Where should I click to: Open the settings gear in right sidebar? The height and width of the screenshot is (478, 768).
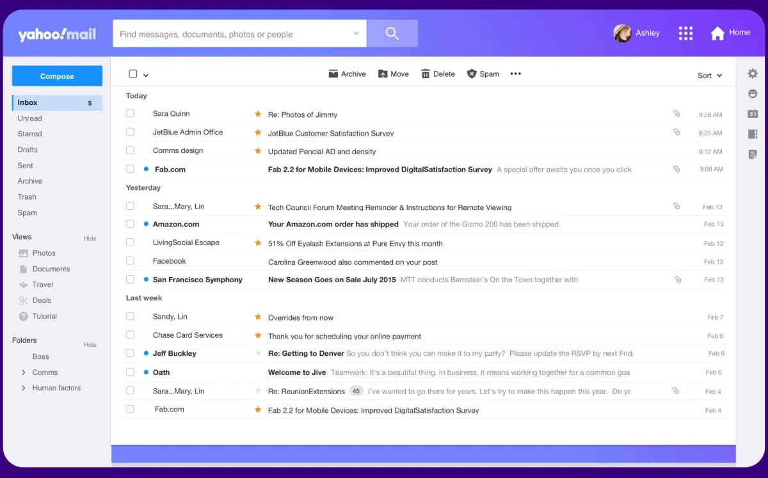753,74
